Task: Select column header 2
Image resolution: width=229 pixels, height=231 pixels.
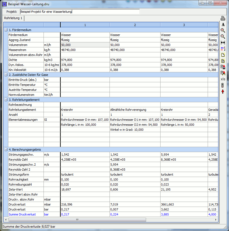Action: pyautogui.click(x=135, y=25)
